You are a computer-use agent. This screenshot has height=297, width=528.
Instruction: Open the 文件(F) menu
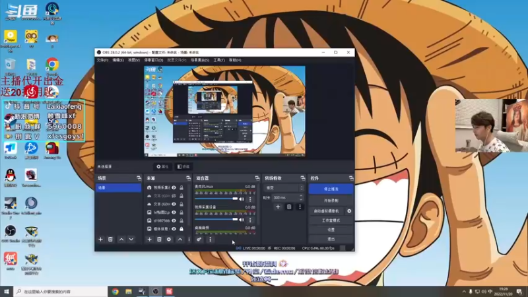(x=102, y=60)
